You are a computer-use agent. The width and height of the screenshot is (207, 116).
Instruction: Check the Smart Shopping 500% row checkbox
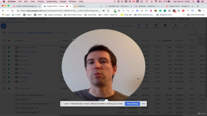pyautogui.click(x=4, y=47)
